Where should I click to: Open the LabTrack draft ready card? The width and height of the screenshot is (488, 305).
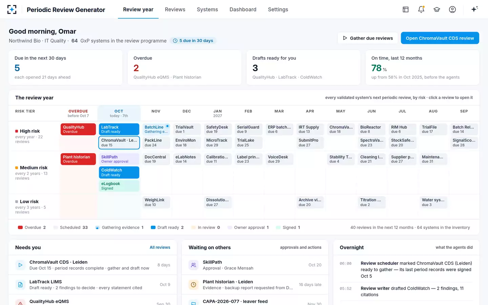(x=119, y=129)
